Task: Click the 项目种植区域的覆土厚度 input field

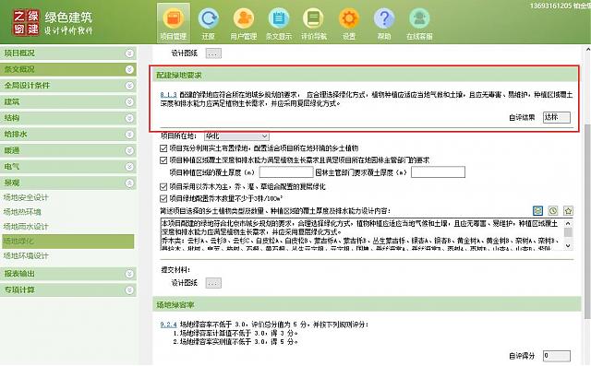Action: coord(286,172)
